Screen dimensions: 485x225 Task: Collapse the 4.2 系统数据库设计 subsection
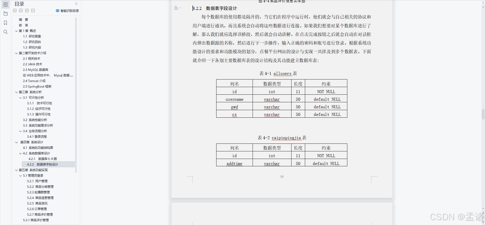pos(20,153)
